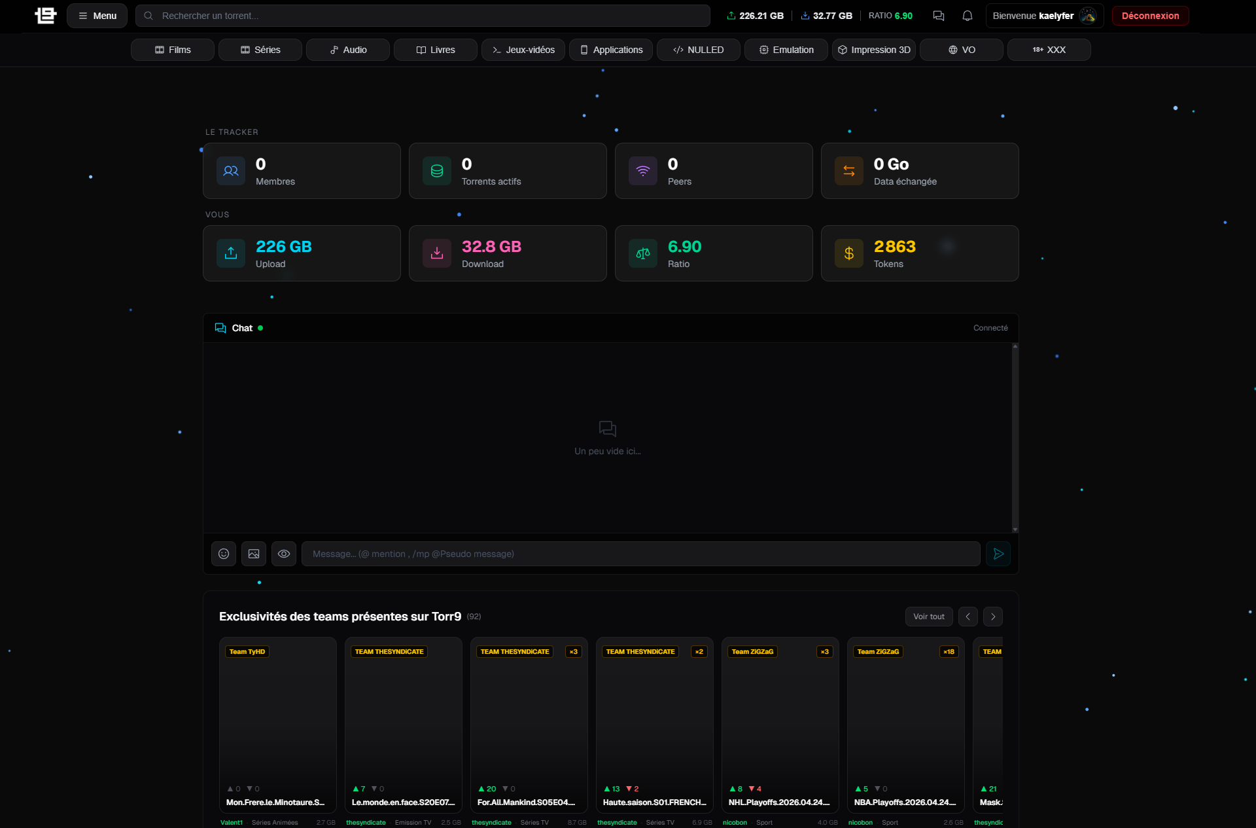Click the kaelyfer avatar icon
Screen dimensions: 1256x828
pos(1088,16)
